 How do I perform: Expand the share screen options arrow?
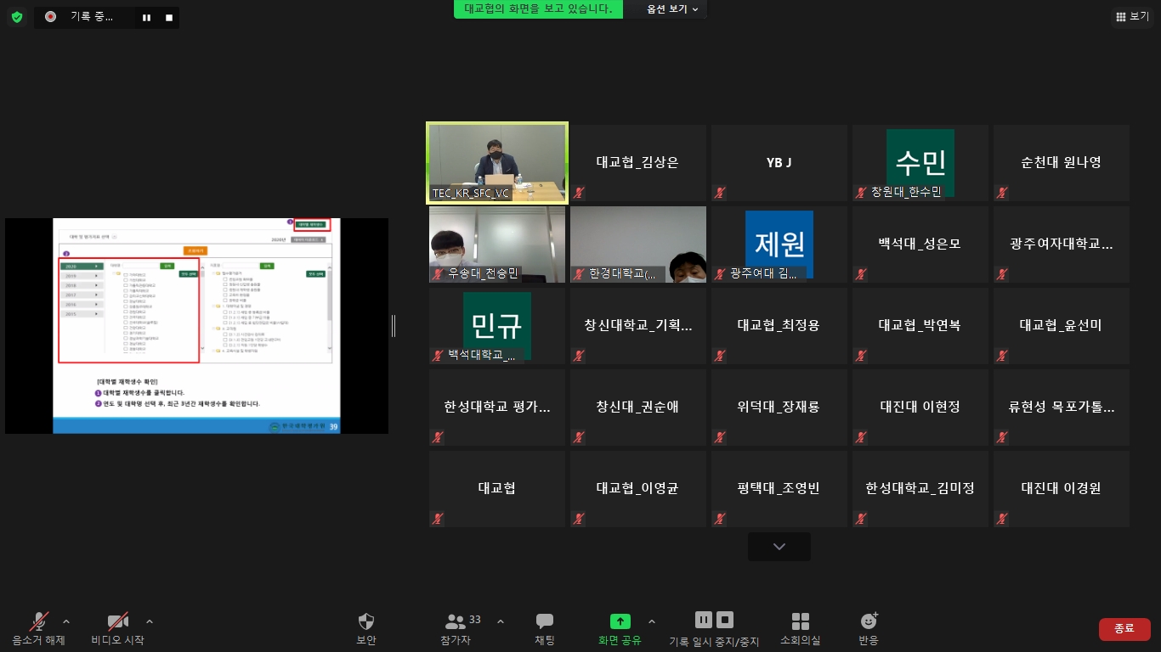pos(652,621)
